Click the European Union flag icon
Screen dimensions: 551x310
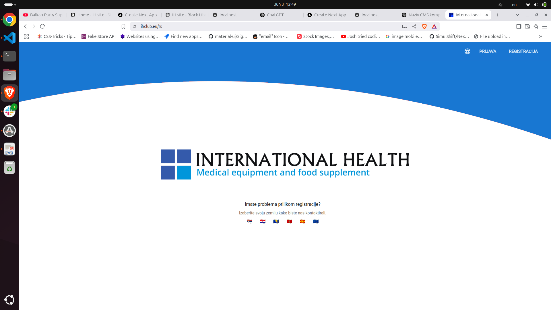coord(316,221)
